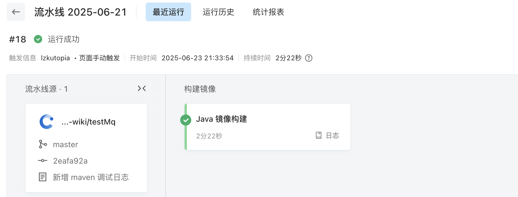Click the master branch name
Screen dimensions: 518x197
point(66,144)
